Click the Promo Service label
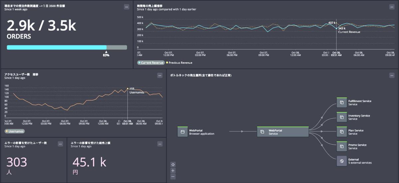Image resolution: width=399 pixels, height=183 pixels. tap(357, 145)
